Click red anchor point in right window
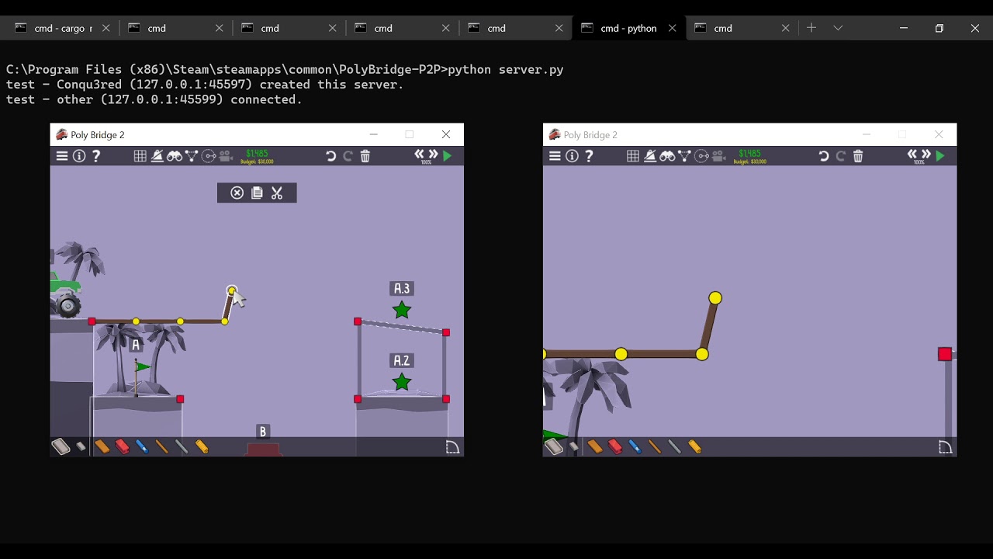This screenshot has width=993, height=559. click(x=944, y=354)
